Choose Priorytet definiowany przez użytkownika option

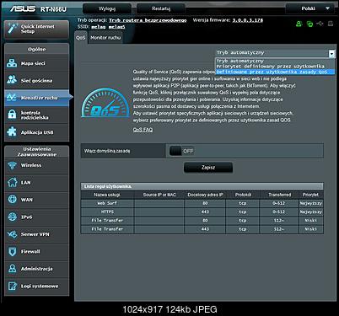275,67
